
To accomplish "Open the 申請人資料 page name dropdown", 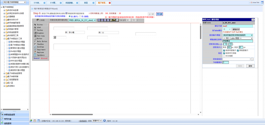I will click(82, 20).
